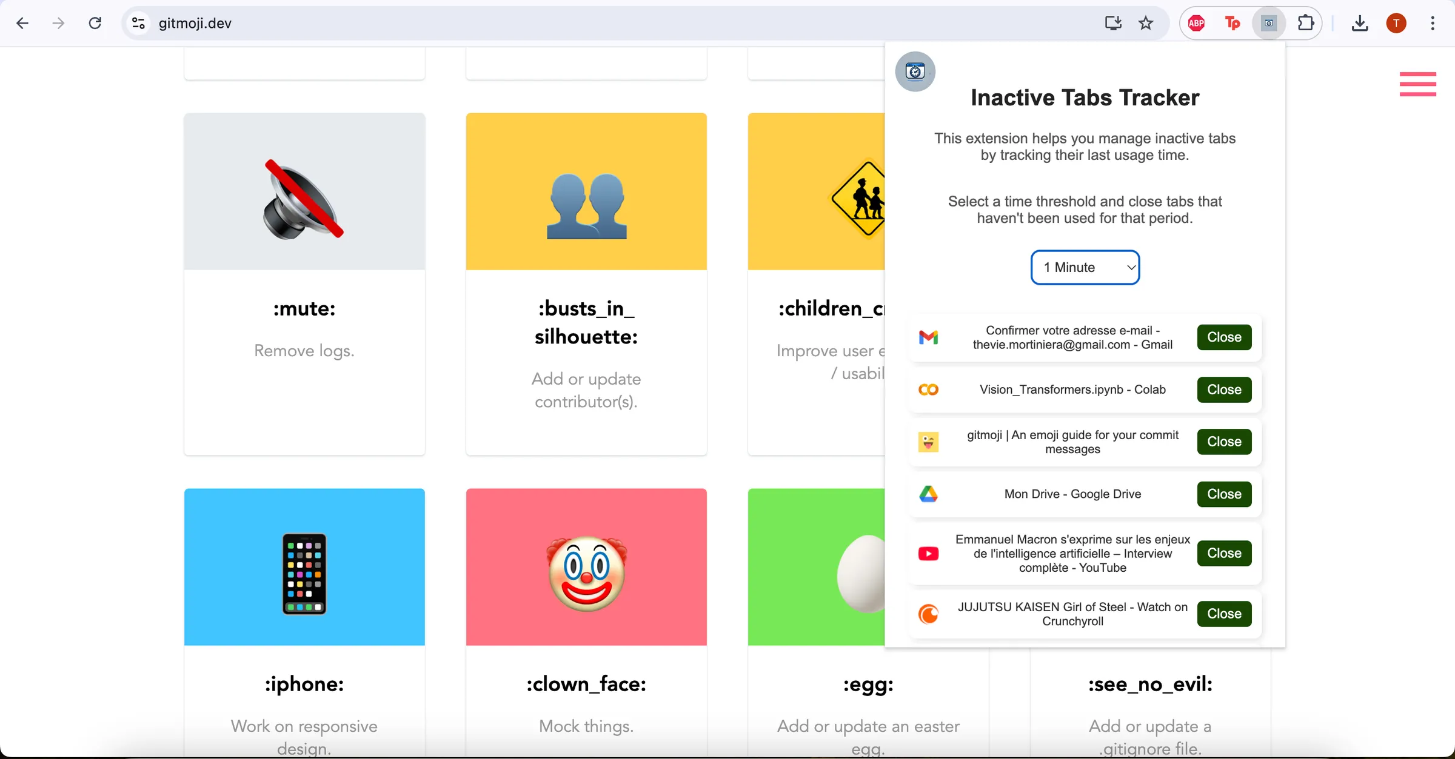
Task: Click the Google Drive icon beside Mon Drive
Action: 928,494
